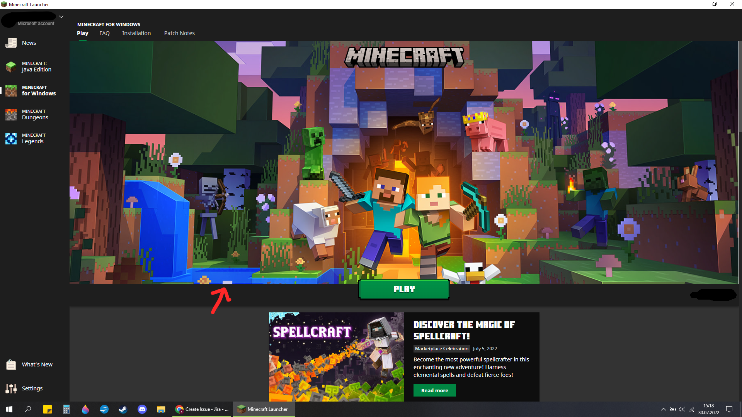Screen dimensions: 742x417
Task: Select Minecraft for Windows dirt block icon
Action: [x=11, y=91]
